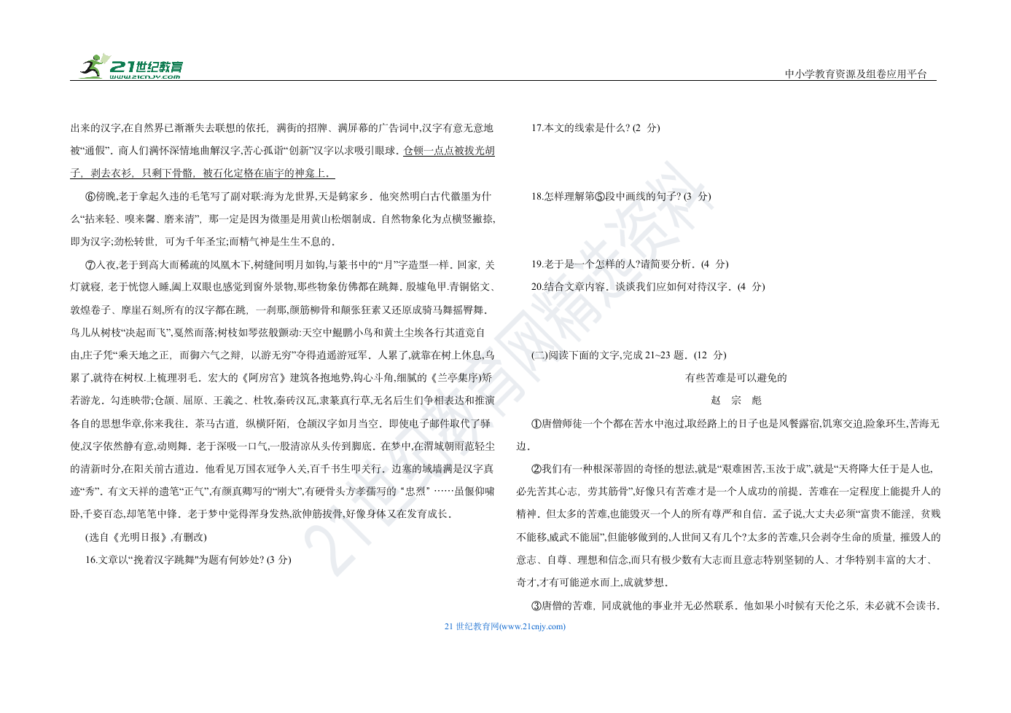Click the line starting 敦煌卷子、摩崖石刻
The image size is (1011, 713).
(x=279, y=310)
